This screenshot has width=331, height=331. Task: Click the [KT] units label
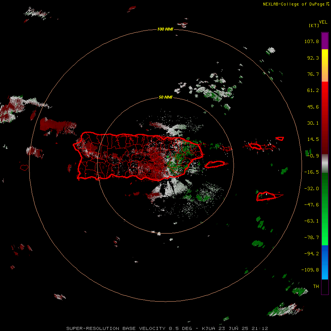(314, 25)
